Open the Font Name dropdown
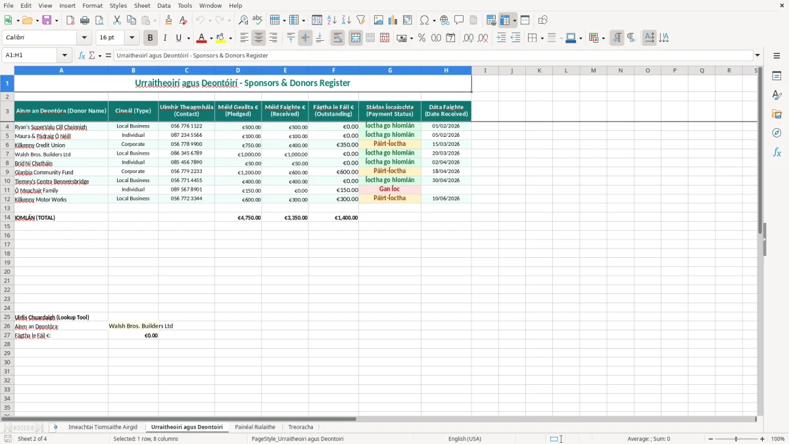The height and width of the screenshot is (444, 789). click(x=84, y=38)
